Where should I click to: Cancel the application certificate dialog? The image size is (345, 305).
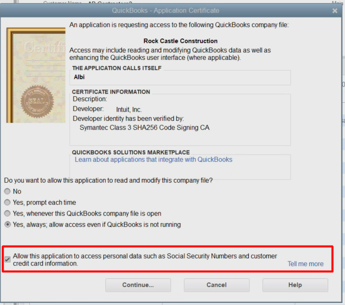click(217, 285)
